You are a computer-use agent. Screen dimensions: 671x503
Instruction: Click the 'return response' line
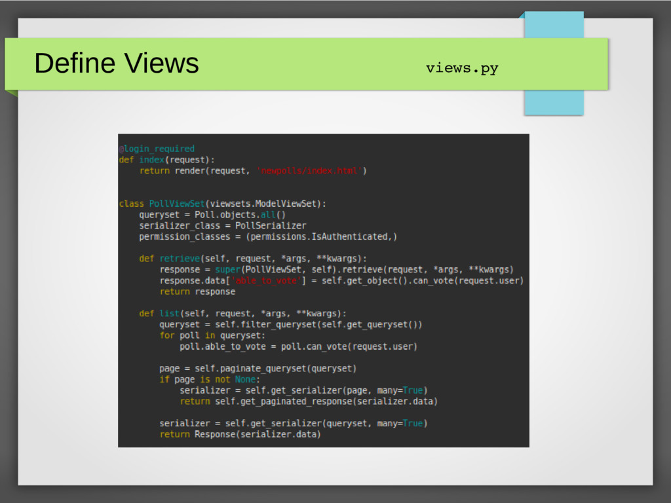[x=197, y=291]
